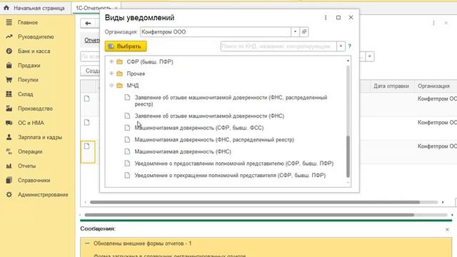Close the Сообщения panel

coord(447,230)
